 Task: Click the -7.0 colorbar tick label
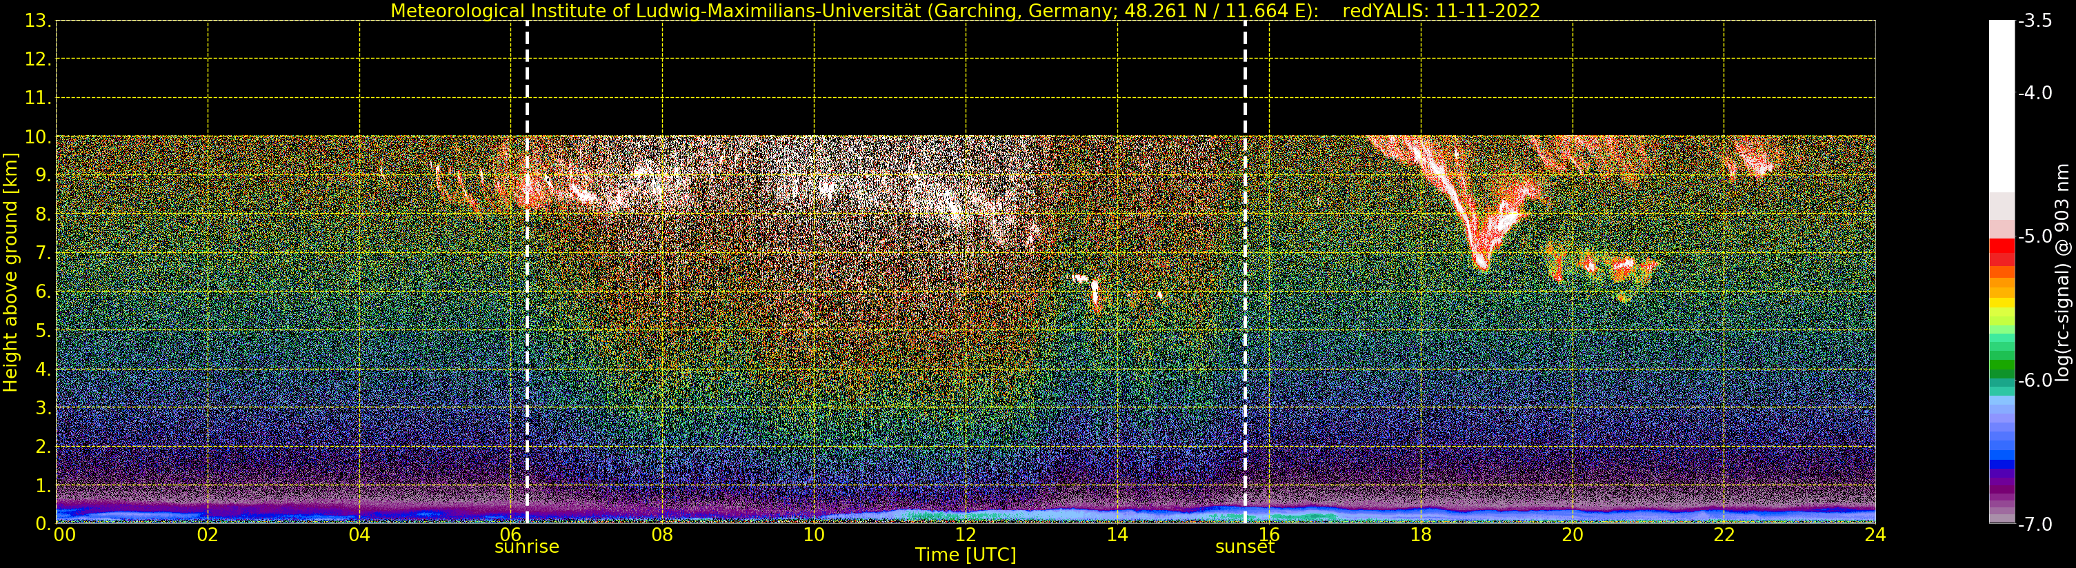tap(2035, 525)
